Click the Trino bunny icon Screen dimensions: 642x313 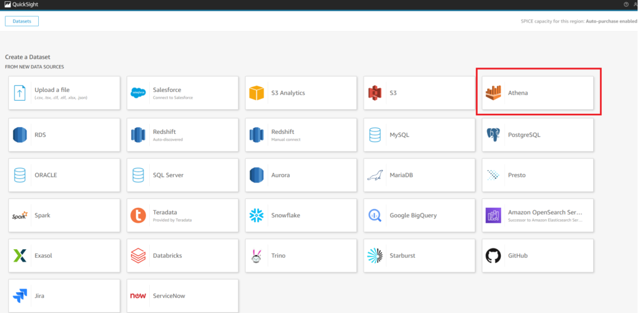coord(256,256)
